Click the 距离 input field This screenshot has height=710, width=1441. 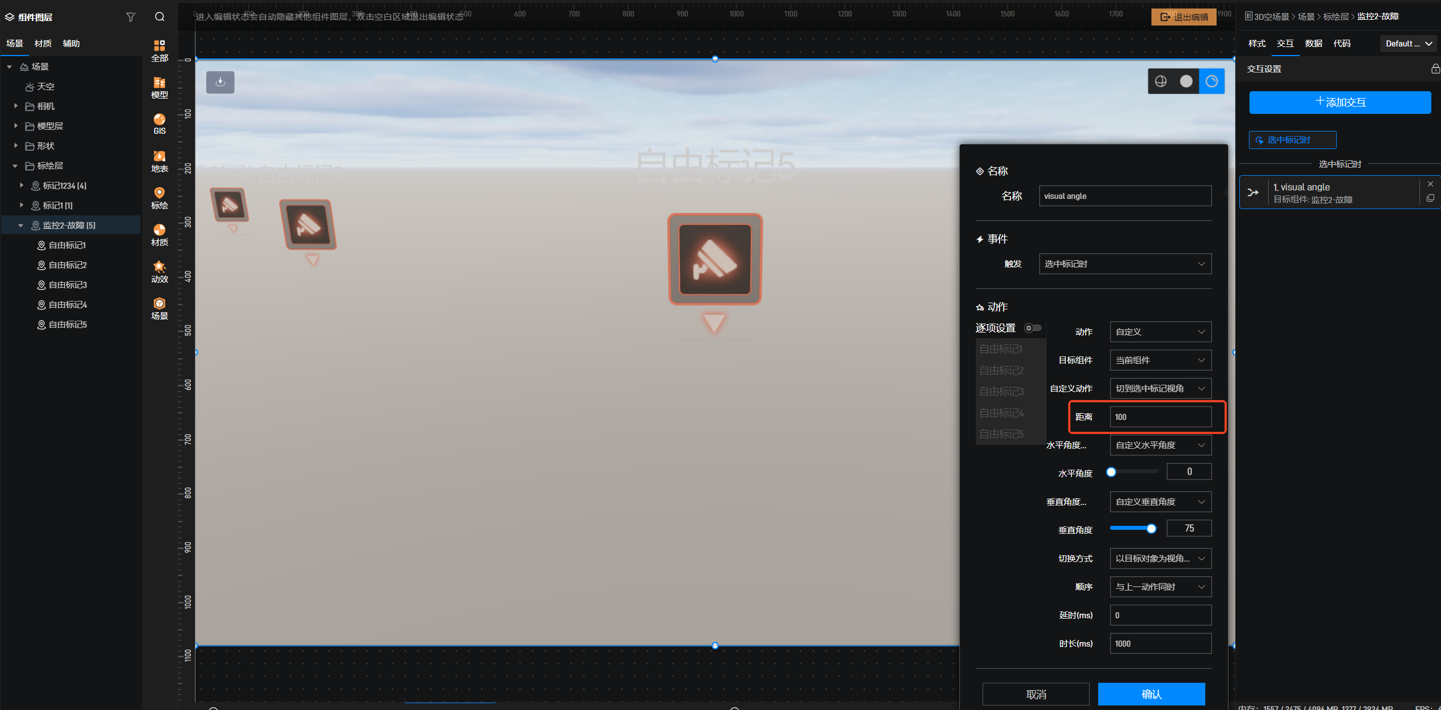pyautogui.click(x=1160, y=417)
